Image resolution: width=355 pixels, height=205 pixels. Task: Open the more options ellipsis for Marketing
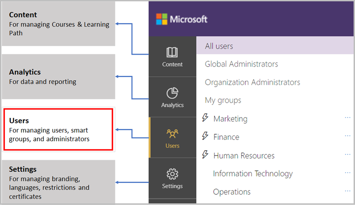click(x=348, y=117)
